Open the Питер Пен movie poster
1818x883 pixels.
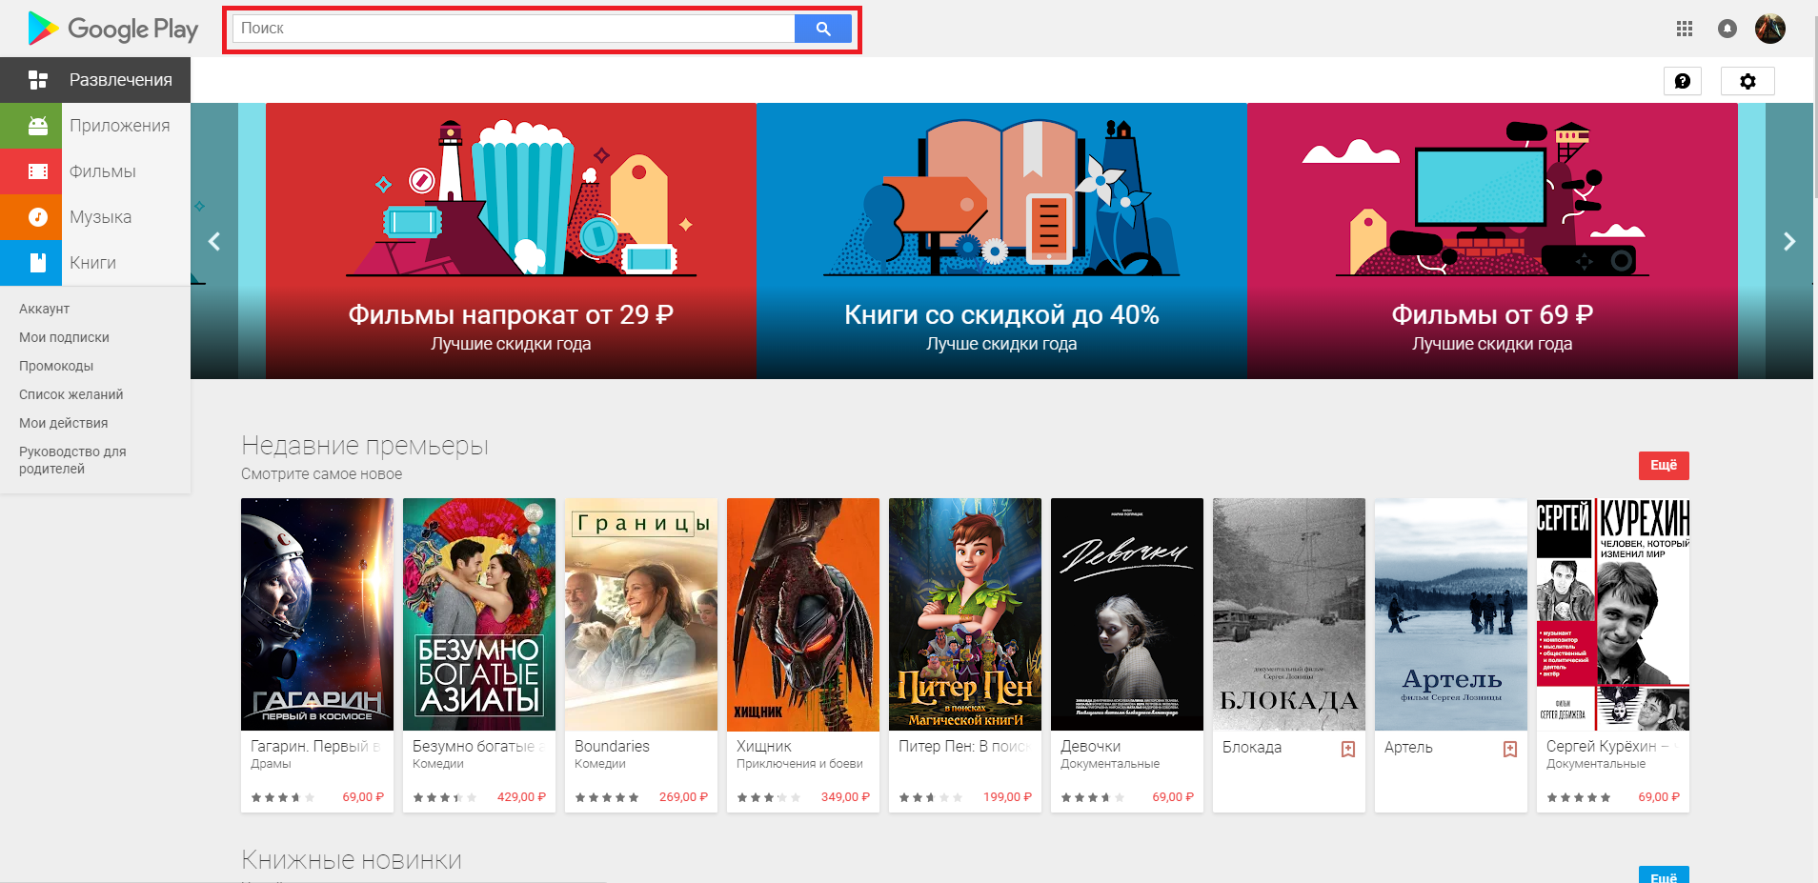965,614
